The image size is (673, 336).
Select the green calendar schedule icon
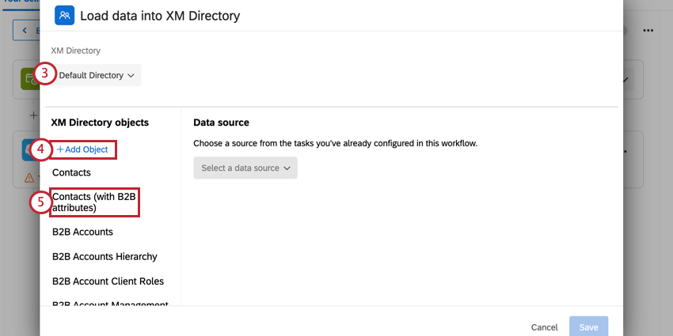(x=30, y=79)
